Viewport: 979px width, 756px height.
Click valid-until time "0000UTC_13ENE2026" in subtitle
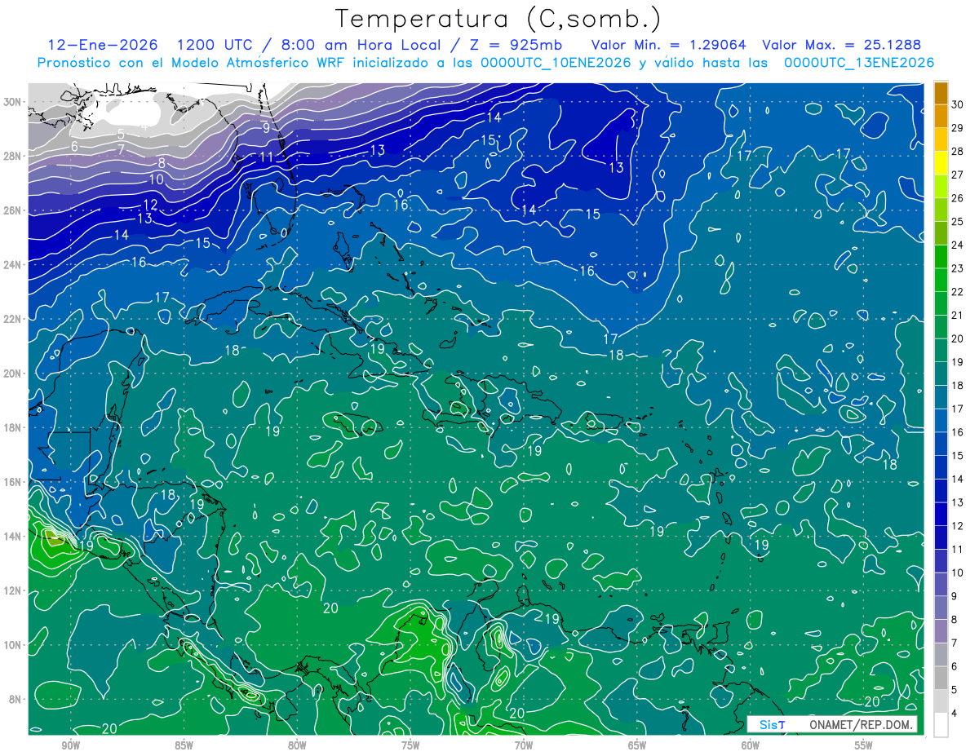click(x=858, y=63)
